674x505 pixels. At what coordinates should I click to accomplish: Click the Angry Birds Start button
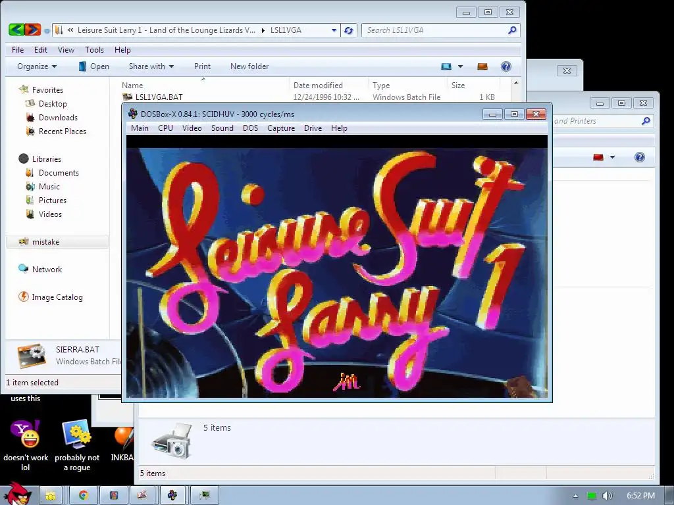[x=17, y=494]
